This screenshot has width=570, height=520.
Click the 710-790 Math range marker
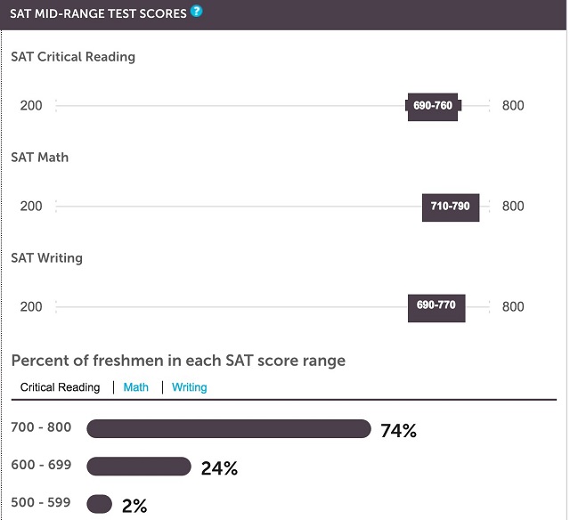(451, 207)
